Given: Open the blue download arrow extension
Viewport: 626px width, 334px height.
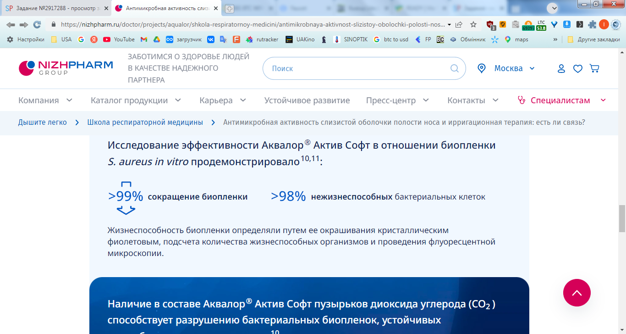Looking at the screenshot, I should pyautogui.click(x=567, y=24).
